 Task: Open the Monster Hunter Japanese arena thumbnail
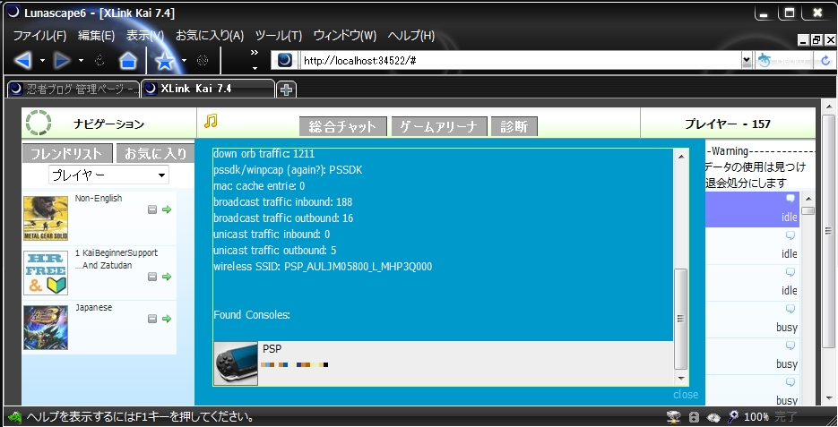click(46, 328)
